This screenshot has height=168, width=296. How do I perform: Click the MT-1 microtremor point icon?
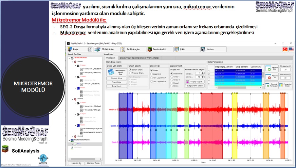[75, 144]
